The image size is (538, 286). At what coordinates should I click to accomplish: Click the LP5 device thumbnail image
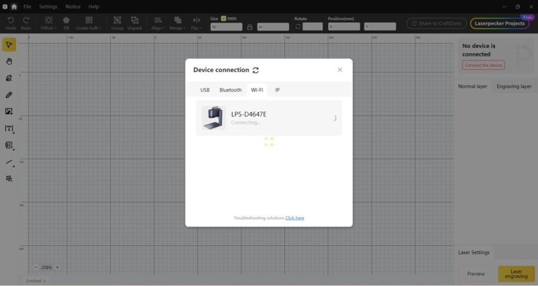(213, 118)
